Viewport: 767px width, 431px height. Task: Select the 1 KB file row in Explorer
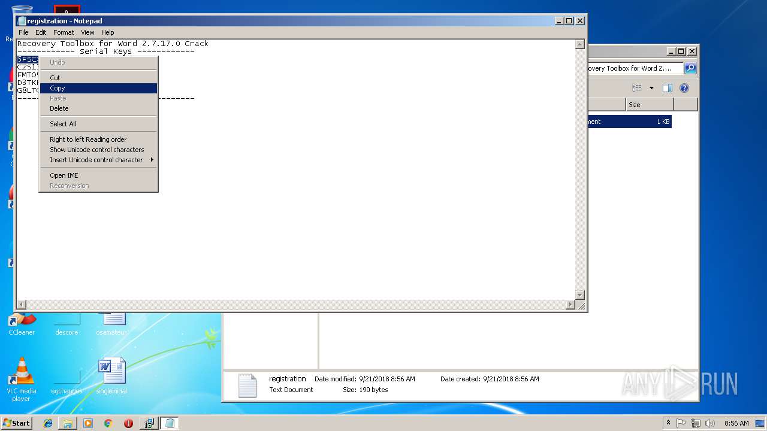[x=629, y=122]
